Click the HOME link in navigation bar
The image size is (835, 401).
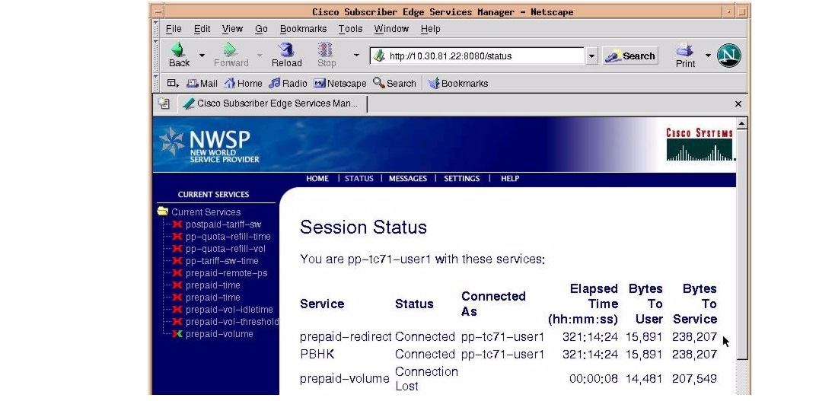(x=317, y=178)
